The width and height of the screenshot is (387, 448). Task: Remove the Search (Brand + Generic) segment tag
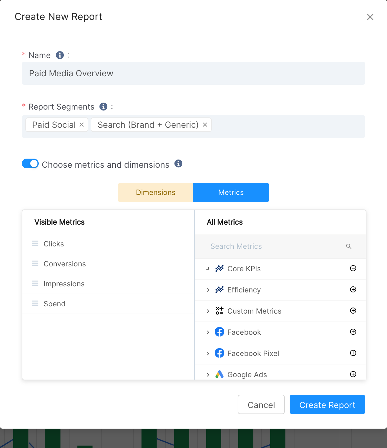pos(205,125)
